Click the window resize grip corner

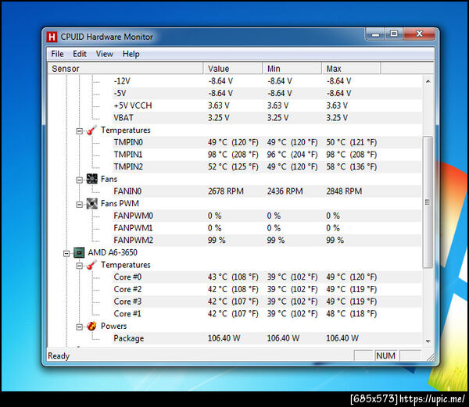430,357
